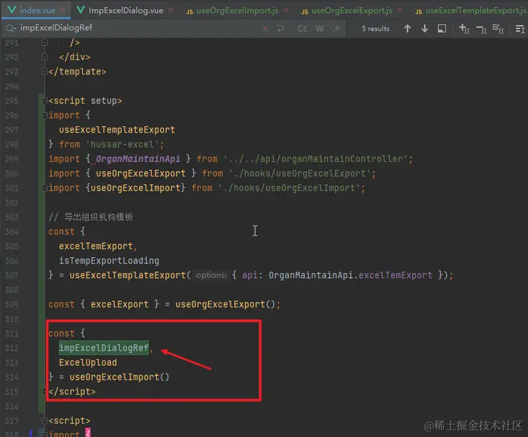528x437 pixels.
Task: Toggle Words (W) search option
Action: 320,28
